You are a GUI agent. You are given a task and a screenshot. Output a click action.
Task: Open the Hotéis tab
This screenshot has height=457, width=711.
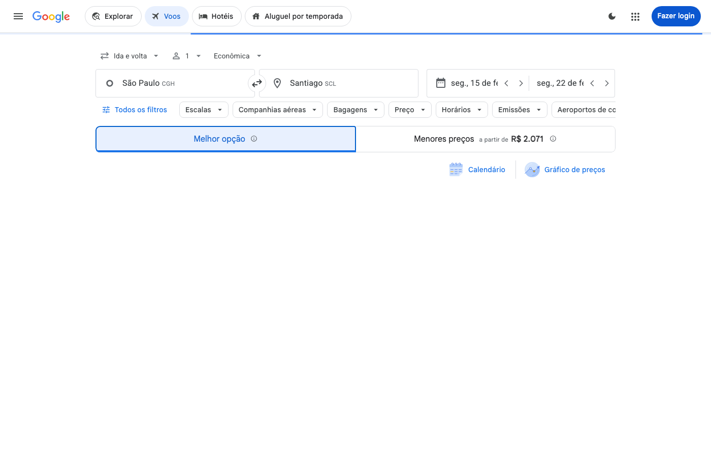tap(216, 16)
